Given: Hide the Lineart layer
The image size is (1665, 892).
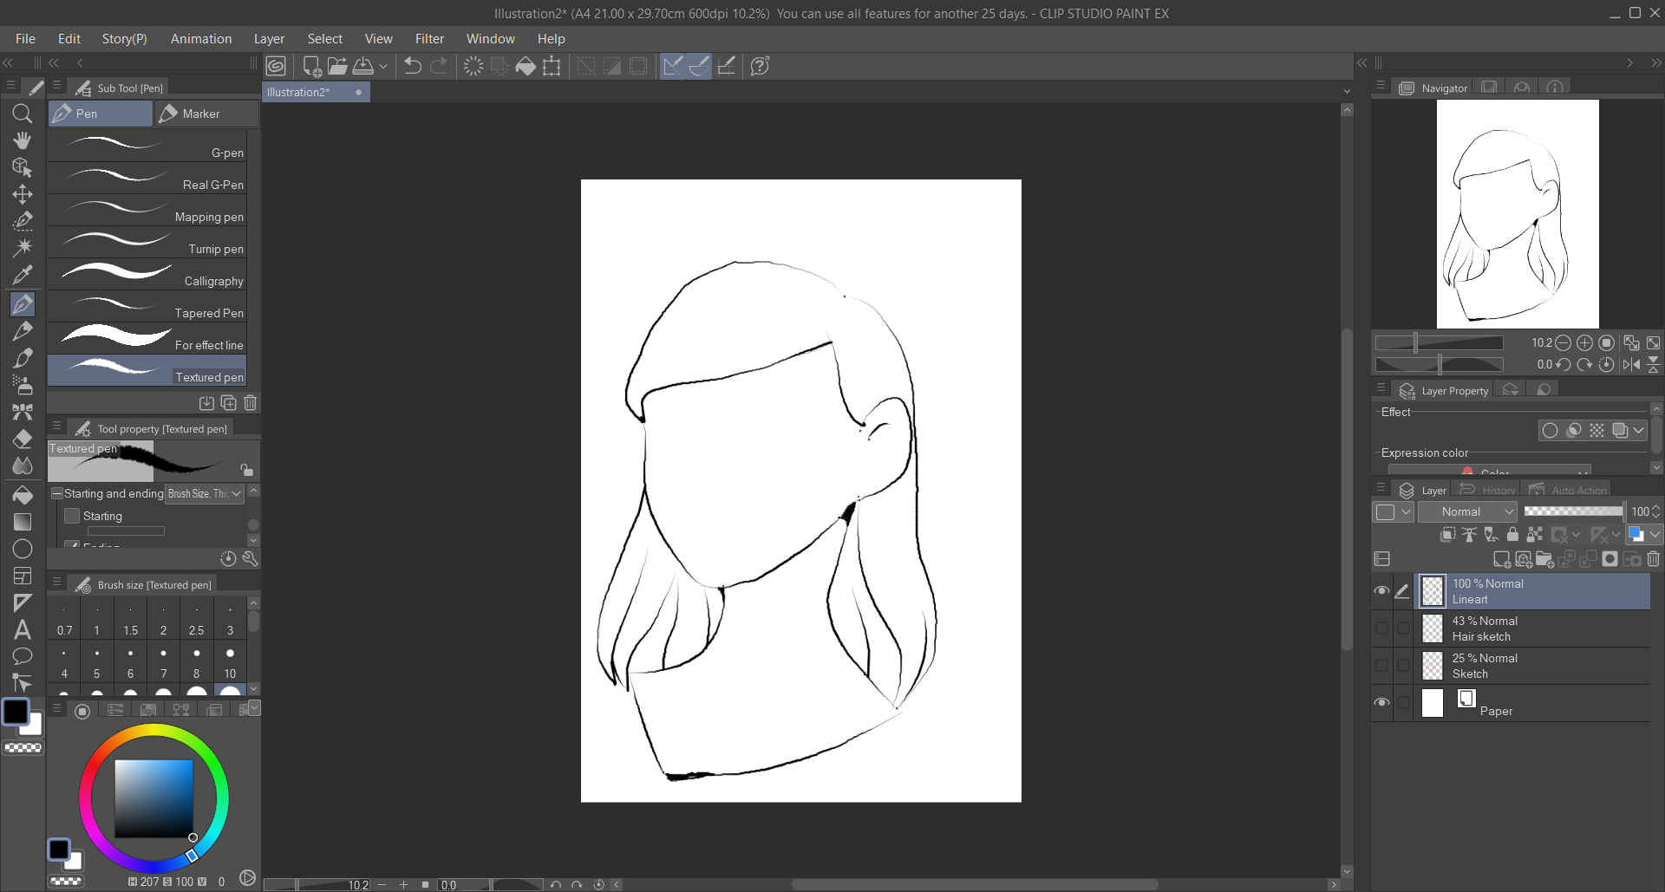Looking at the screenshot, I should pyautogui.click(x=1381, y=591).
